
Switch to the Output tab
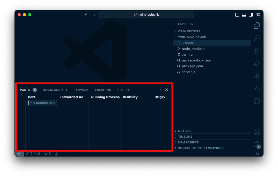(x=123, y=90)
